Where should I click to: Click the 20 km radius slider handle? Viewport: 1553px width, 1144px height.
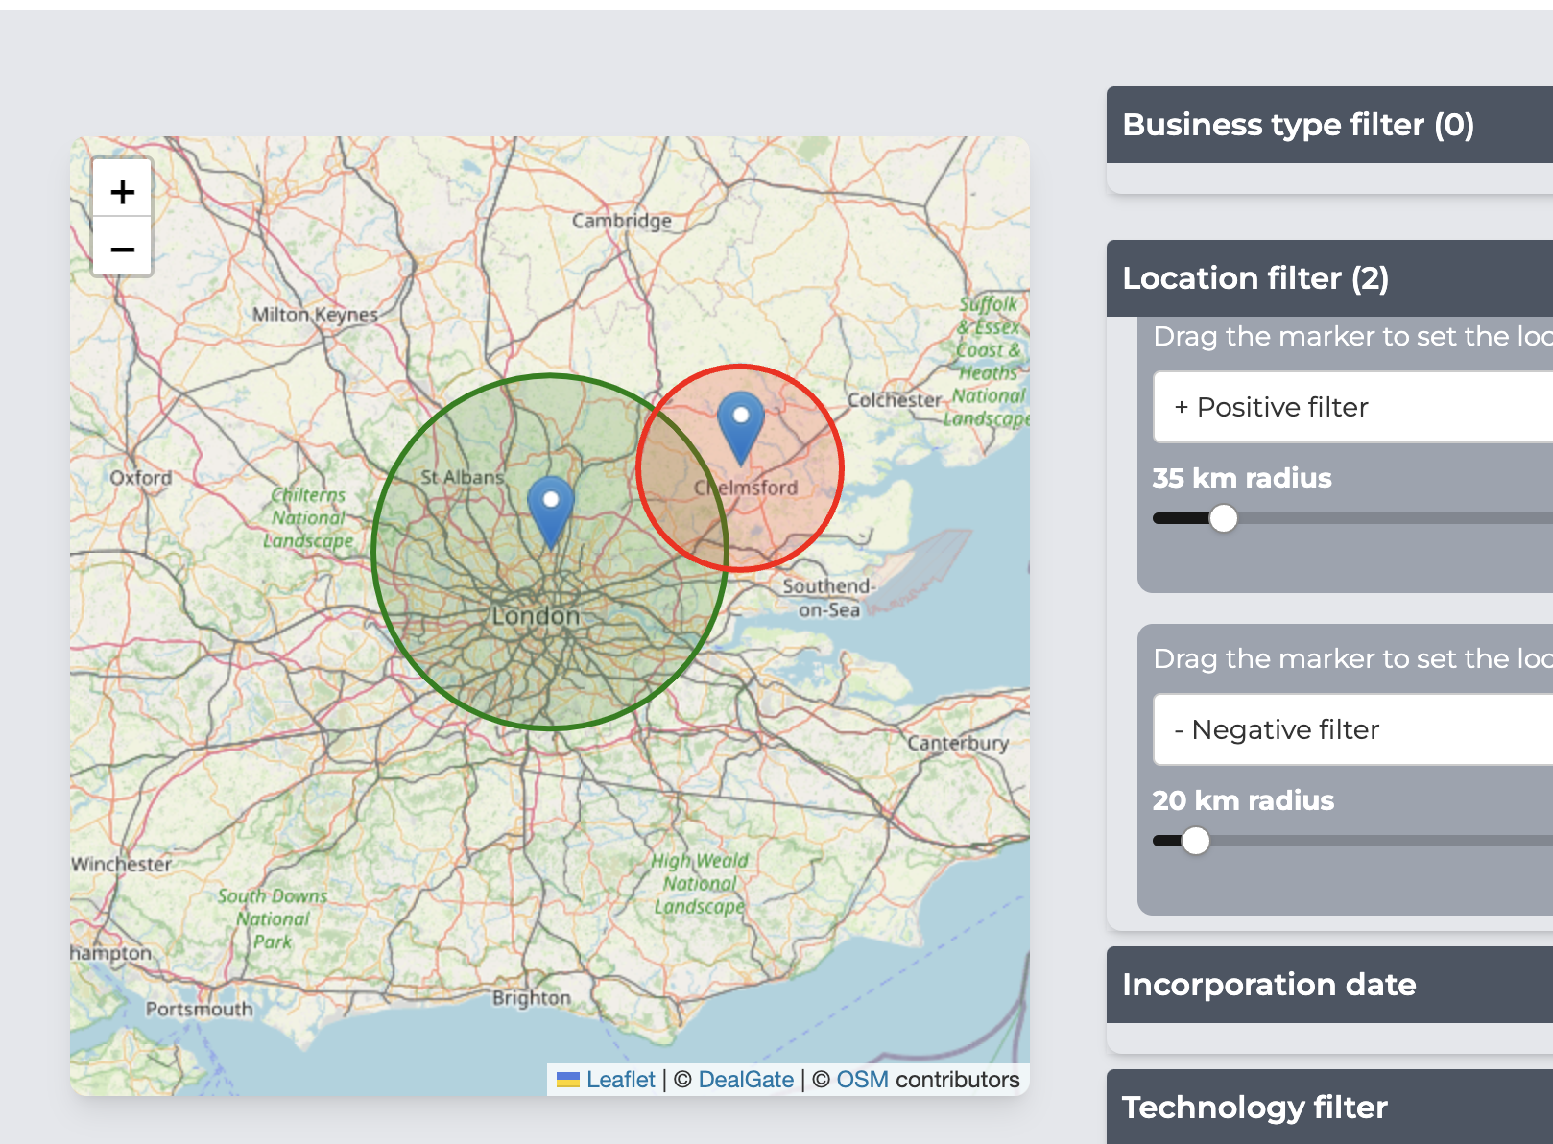[1195, 841]
